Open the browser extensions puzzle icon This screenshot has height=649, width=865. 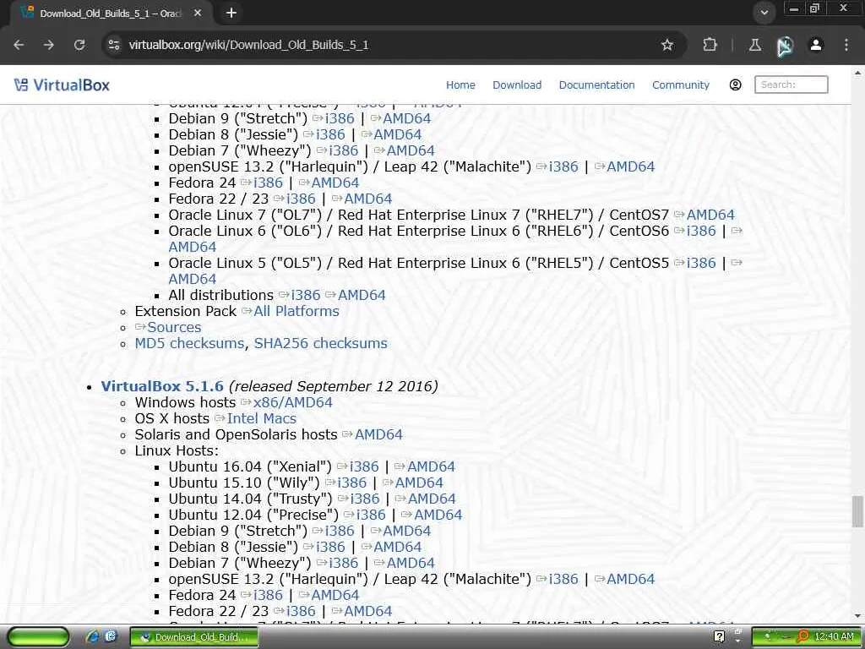tap(710, 45)
